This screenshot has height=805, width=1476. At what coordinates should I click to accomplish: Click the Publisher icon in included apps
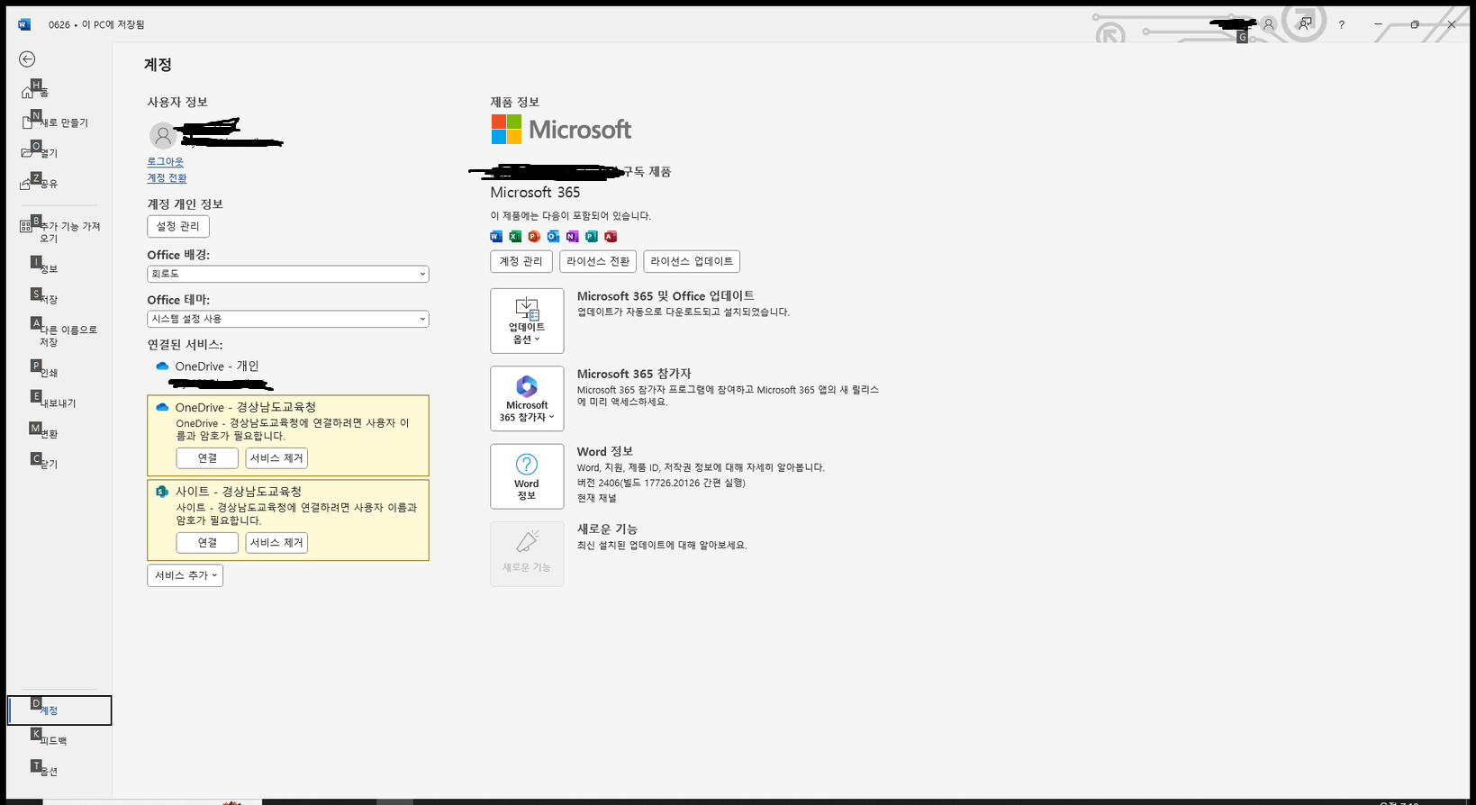[592, 237]
